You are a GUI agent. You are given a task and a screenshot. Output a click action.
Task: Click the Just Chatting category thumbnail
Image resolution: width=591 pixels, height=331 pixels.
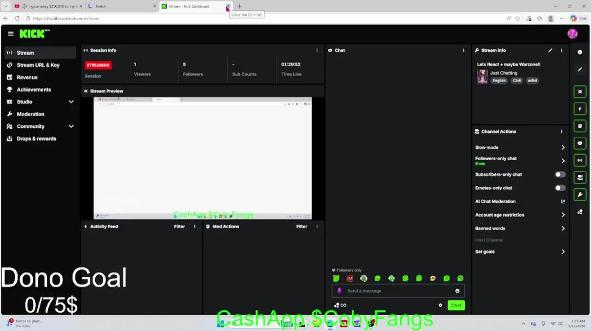[482, 77]
